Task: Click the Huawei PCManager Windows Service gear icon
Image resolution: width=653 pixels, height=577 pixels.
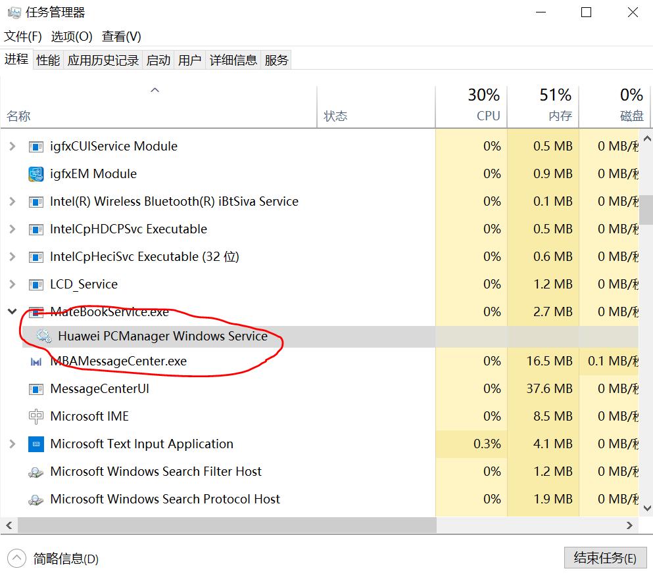Action: click(43, 336)
